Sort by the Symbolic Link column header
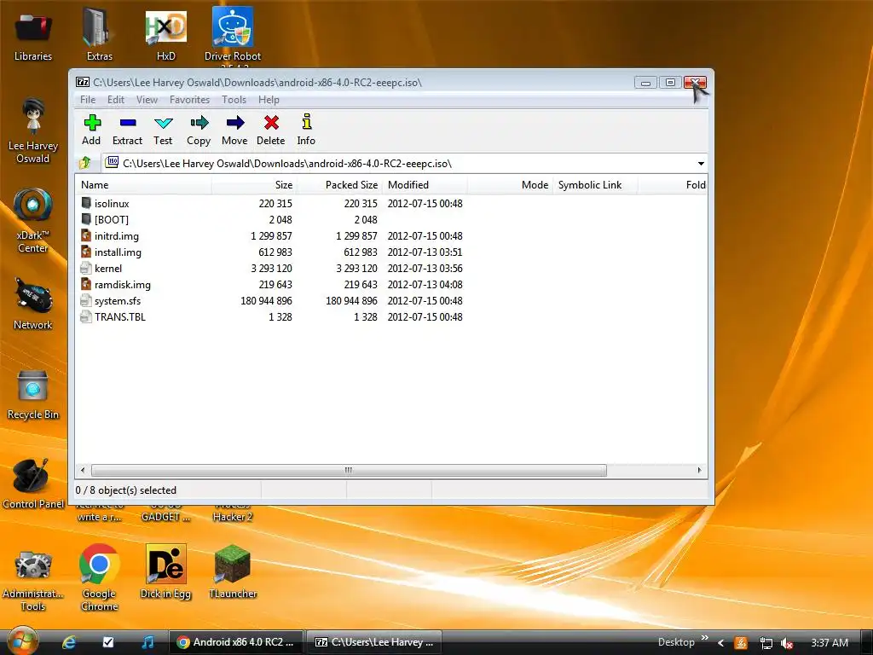The height and width of the screenshot is (655, 873). coord(594,185)
